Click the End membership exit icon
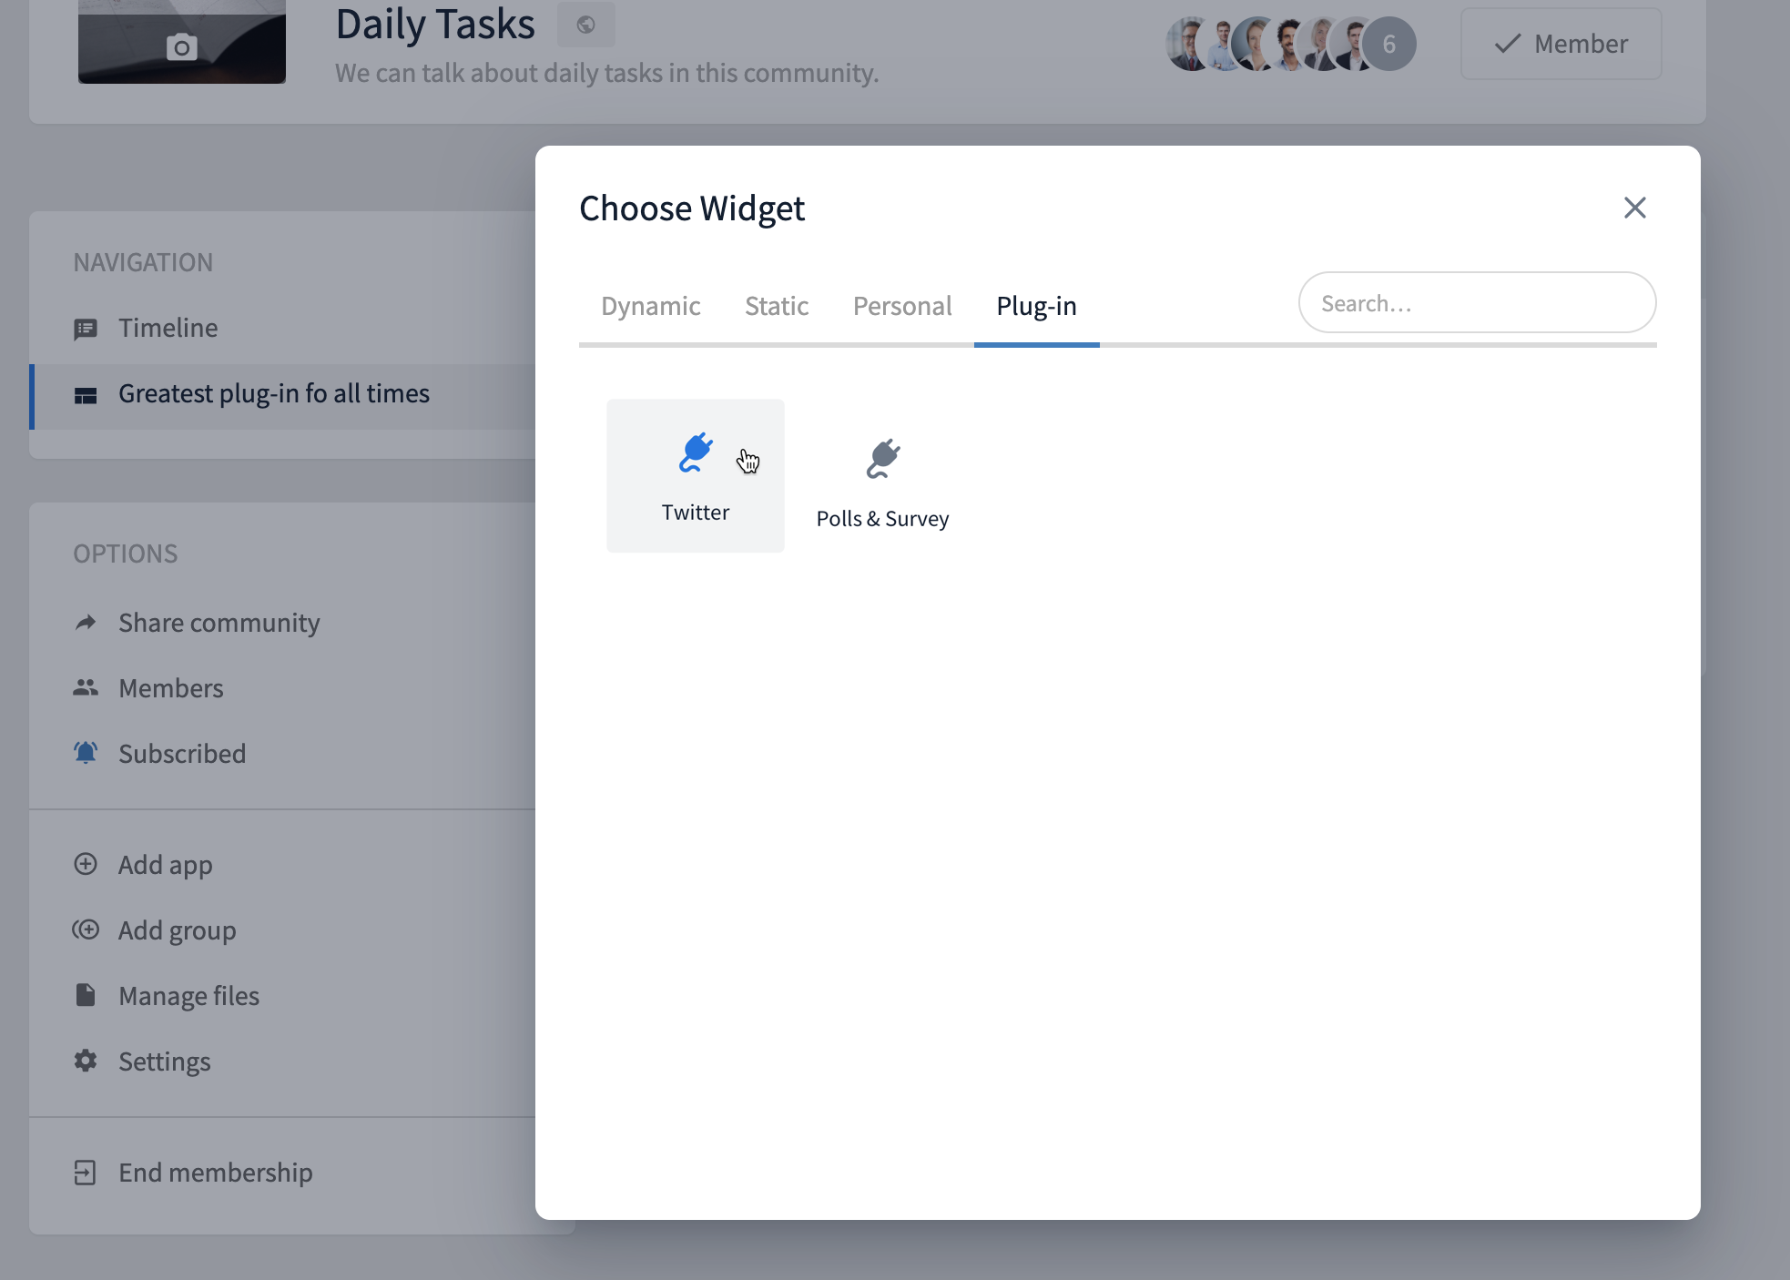 [x=85, y=1173]
